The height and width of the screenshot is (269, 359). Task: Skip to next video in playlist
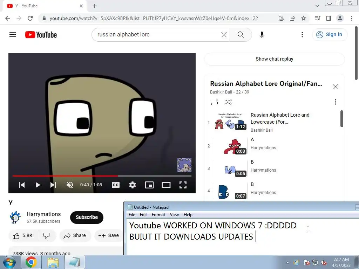tap(53, 185)
